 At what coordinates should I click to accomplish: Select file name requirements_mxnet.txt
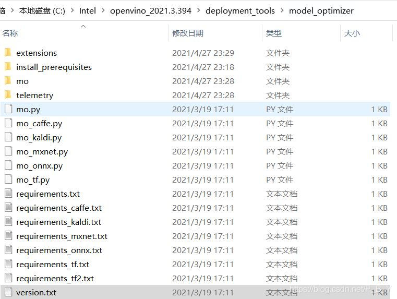[62, 236]
